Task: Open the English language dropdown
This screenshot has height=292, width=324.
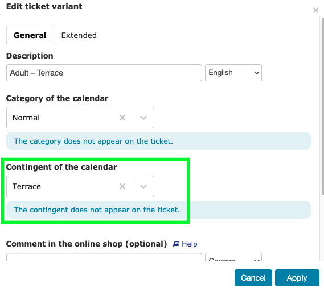Action: click(233, 73)
